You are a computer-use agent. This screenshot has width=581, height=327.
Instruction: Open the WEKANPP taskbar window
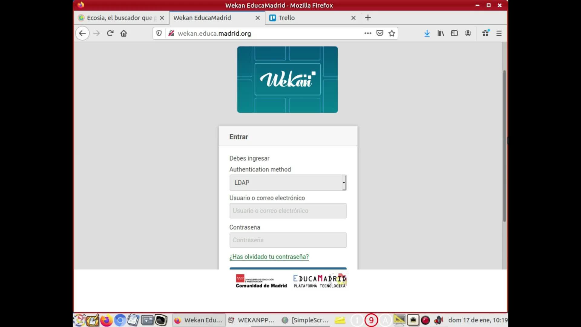click(251, 320)
